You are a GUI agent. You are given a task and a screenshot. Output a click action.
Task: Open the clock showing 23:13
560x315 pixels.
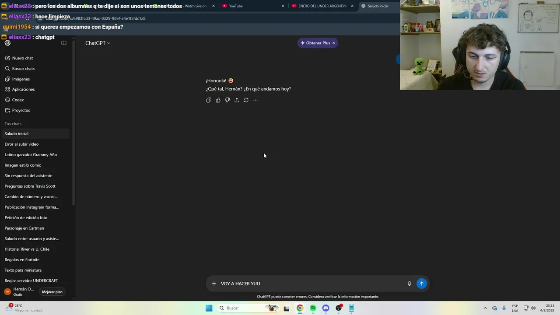pyautogui.click(x=547, y=308)
